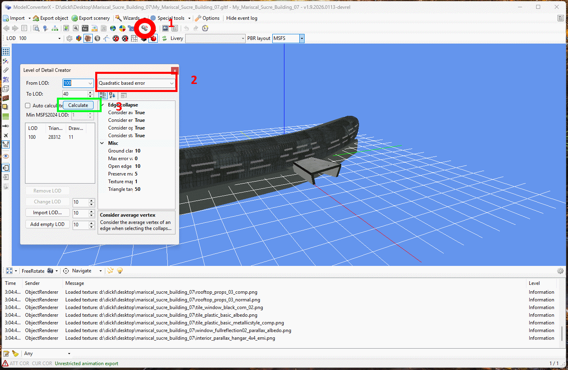
Task: Toggle categorized view in property grid
Action: (103, 95)
